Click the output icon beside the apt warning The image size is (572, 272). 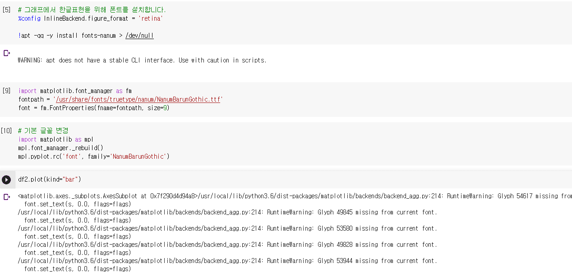click(x=6, y=53)
